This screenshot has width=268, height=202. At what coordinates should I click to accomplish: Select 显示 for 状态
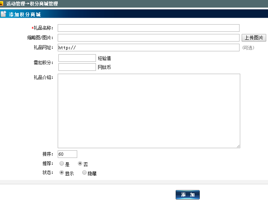click(x=62, y=172)
